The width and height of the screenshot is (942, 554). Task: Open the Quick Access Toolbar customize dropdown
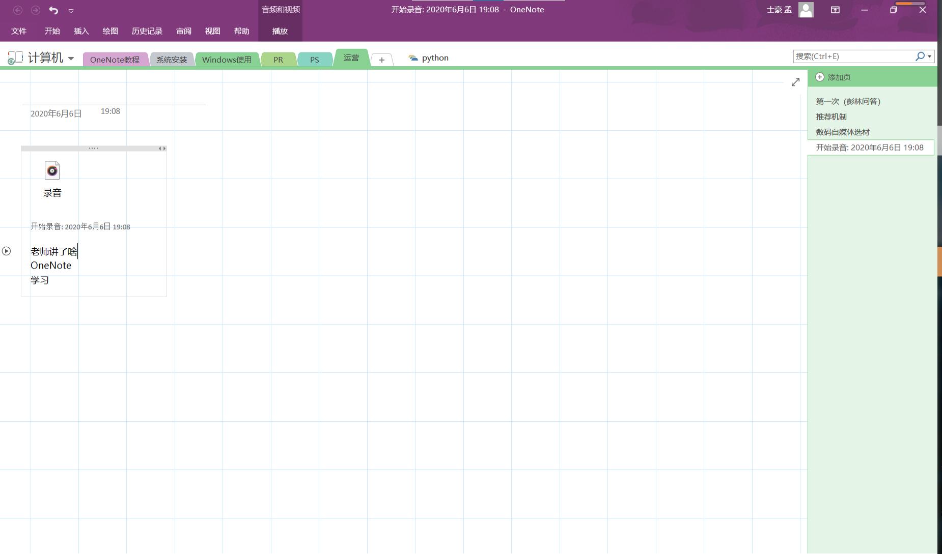click(71, 11)
